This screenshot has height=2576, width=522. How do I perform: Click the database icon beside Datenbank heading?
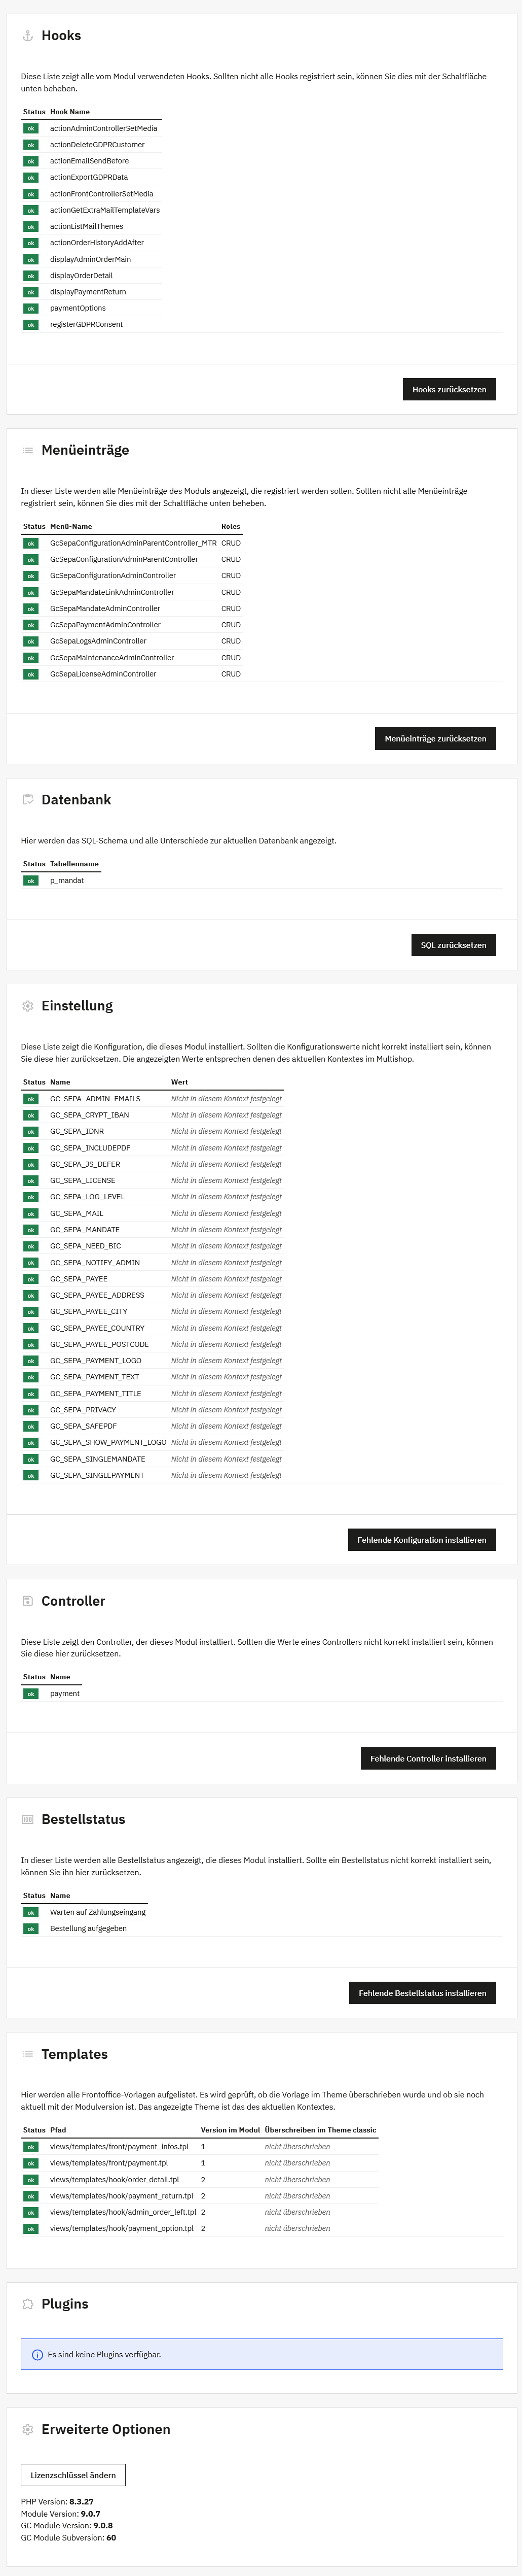[x=28, y=799]
